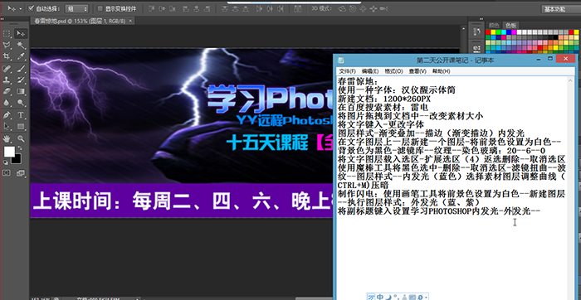Pick the magenta swatch in top row
The width and height of the screenshot is (581, 300).
(515, 32)
